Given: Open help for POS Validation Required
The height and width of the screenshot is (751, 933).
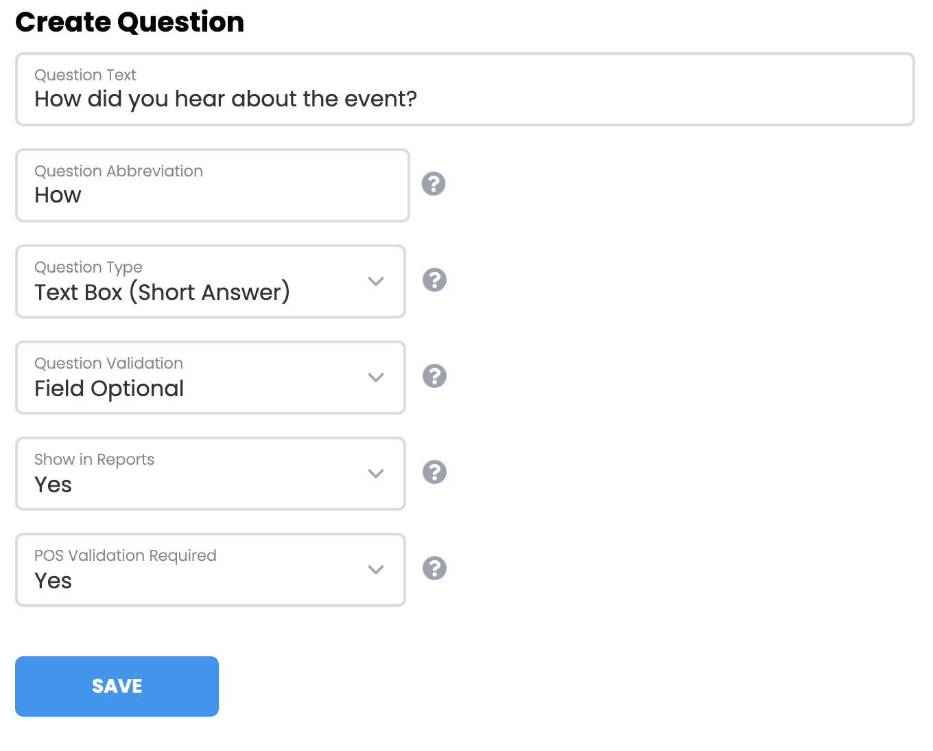Looking at the screenshot, I should pos(434,568).
